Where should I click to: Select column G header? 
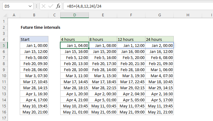click(159, 15)
